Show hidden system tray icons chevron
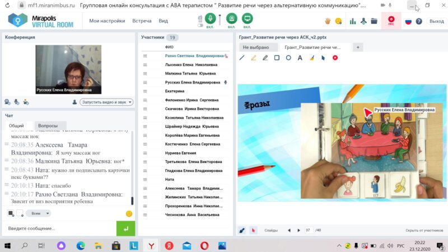448x252 pixels. coord(339,246)
